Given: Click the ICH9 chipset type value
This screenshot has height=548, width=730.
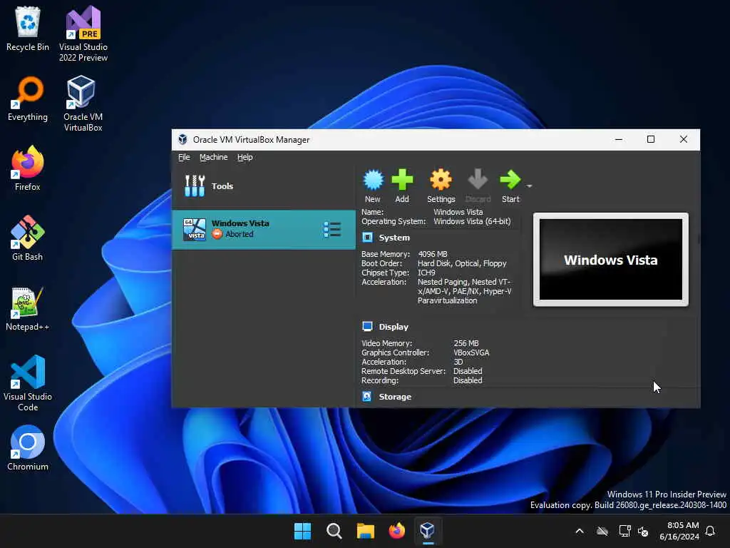Looking at the screenshot, I should click(426, 273).
